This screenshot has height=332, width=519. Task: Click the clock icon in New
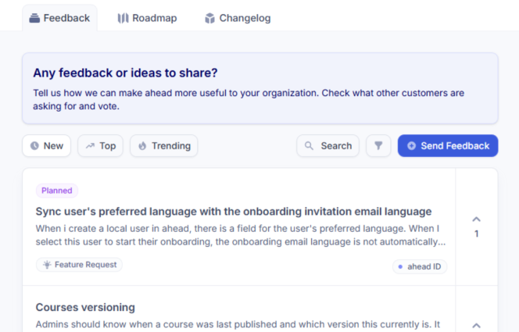[34, 146]
